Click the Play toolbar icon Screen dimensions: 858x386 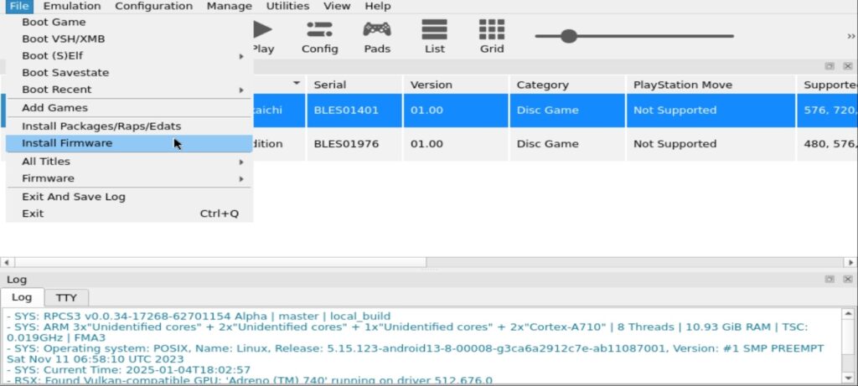[262, 36]
